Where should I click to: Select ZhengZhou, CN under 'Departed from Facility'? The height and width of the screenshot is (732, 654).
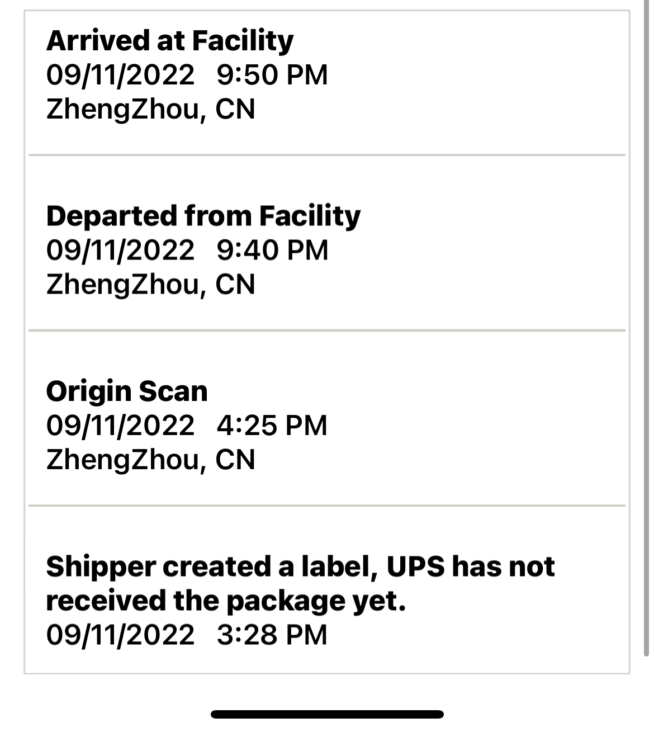point(150,284)
